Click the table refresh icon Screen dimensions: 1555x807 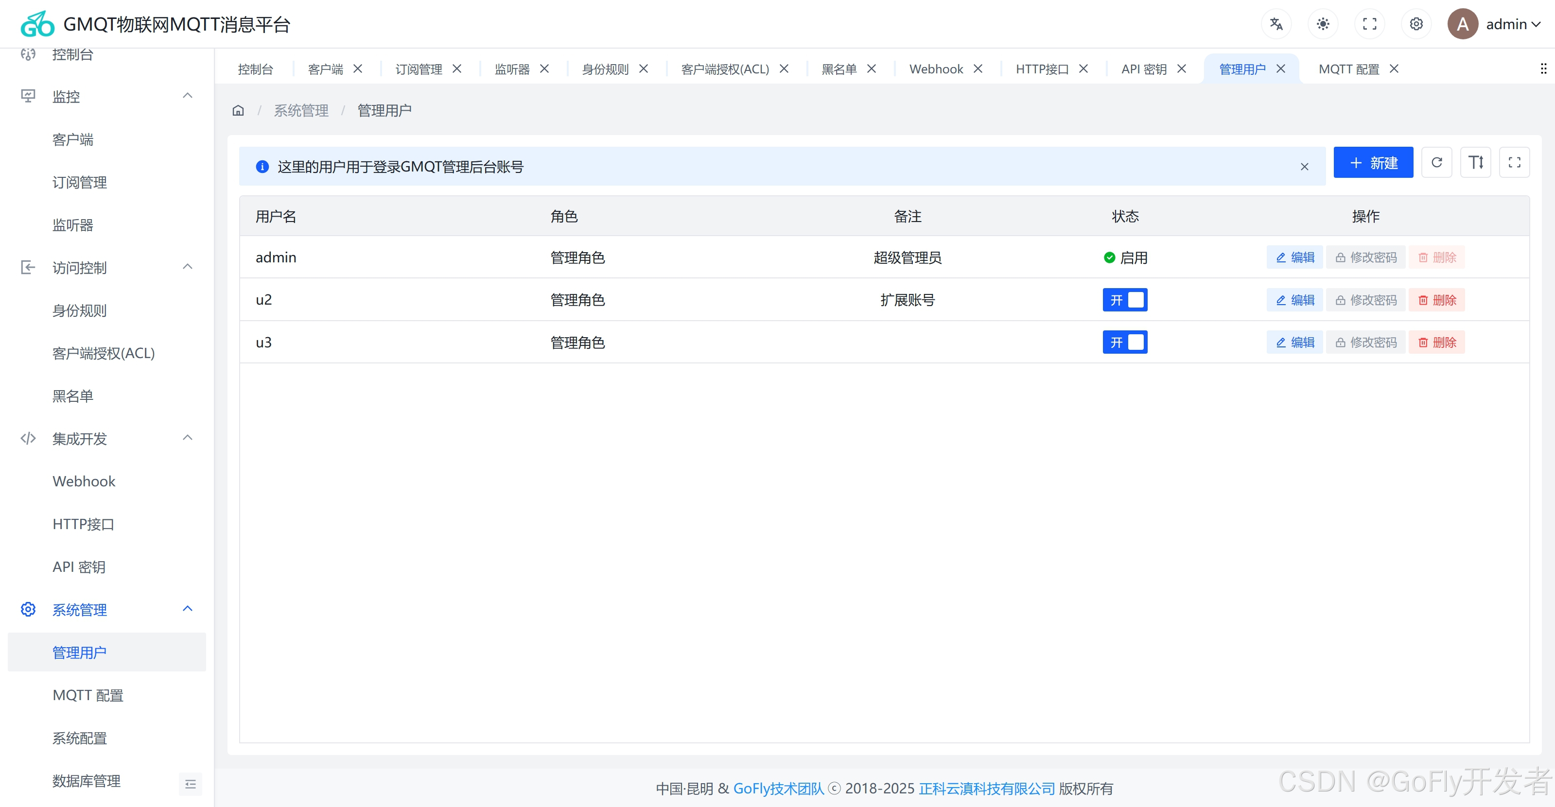(1437, 162)
